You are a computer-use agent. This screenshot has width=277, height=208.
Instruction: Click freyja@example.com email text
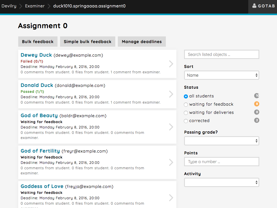coord(89,187)
